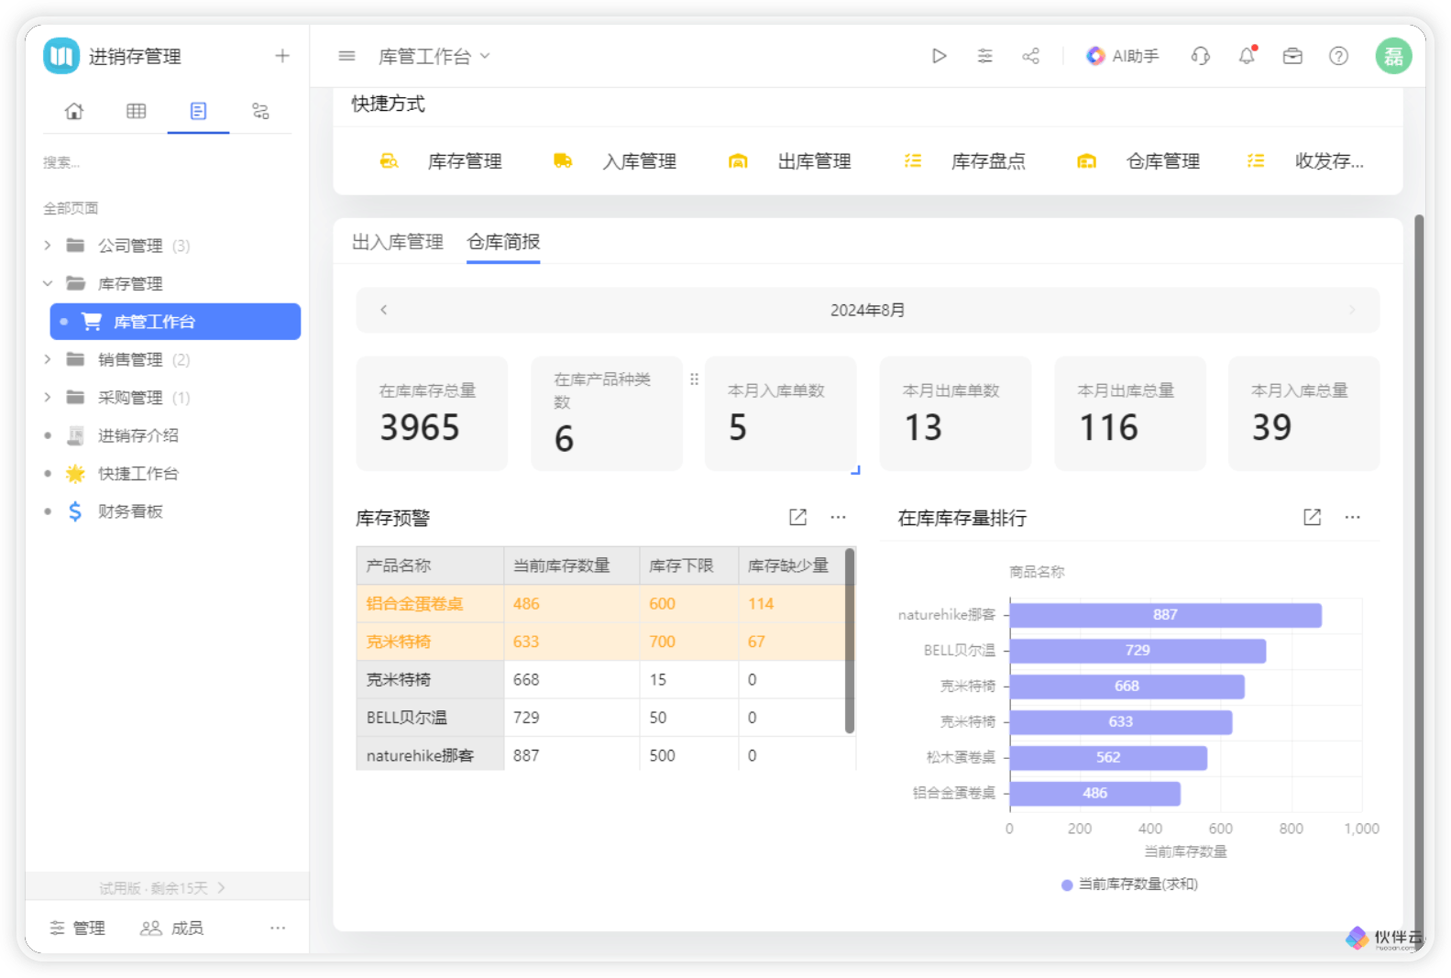Open the help question mark icon
Image resolution: width=1451 pixels, height=978 pixels.
[1338, 56]
